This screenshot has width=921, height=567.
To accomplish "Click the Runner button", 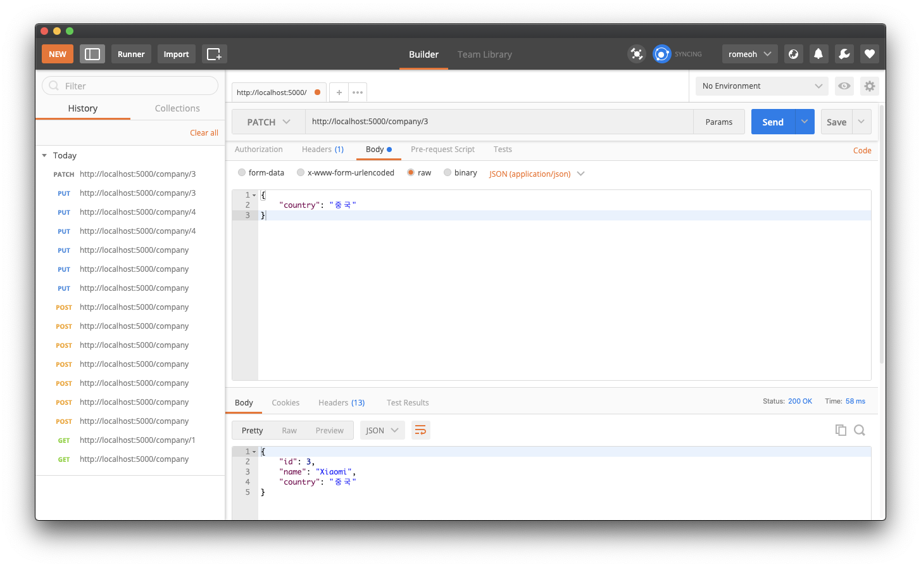I will 131,54.
